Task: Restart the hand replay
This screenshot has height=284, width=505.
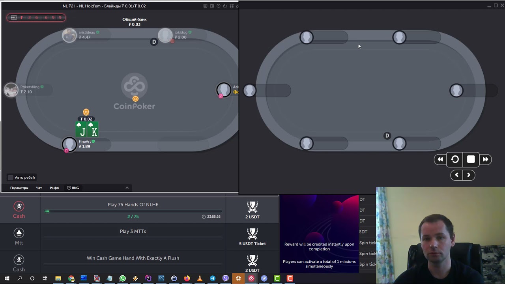Action: pos(455,159)
